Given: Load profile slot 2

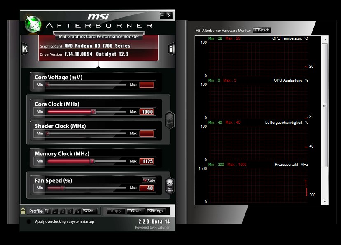Looking at the screenshot, I should pos(55,211).
